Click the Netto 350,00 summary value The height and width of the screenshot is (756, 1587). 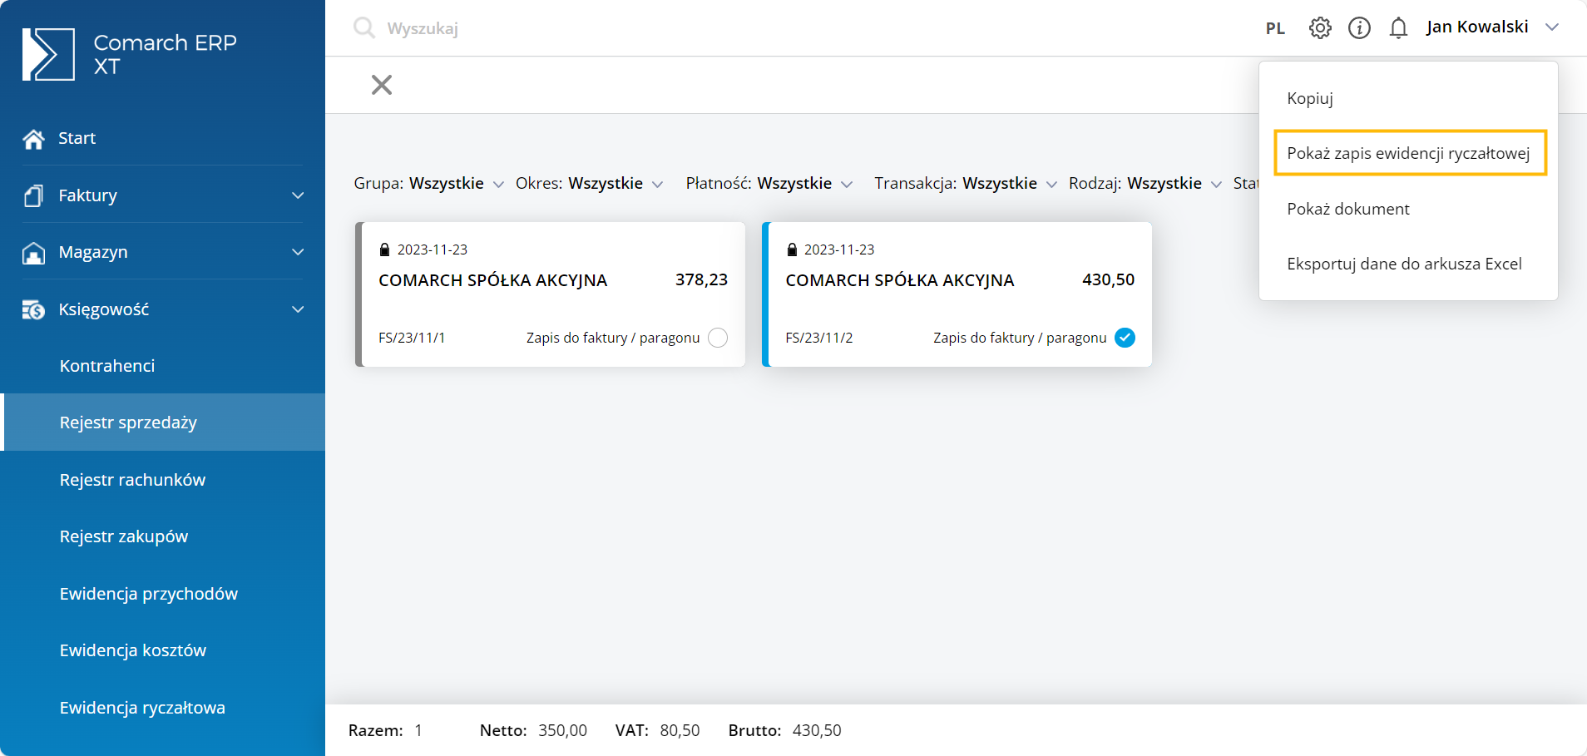(562, 730)
